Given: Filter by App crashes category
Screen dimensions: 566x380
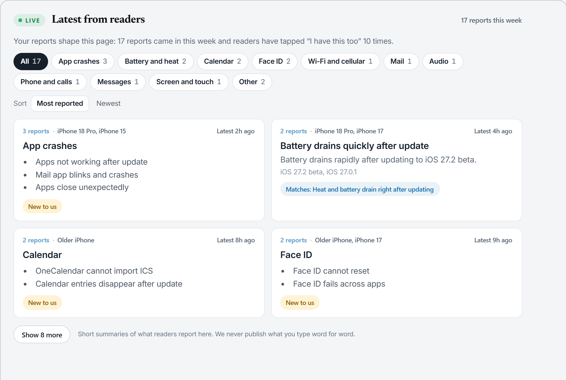Looking at the screenshot, I should (83, 61).
